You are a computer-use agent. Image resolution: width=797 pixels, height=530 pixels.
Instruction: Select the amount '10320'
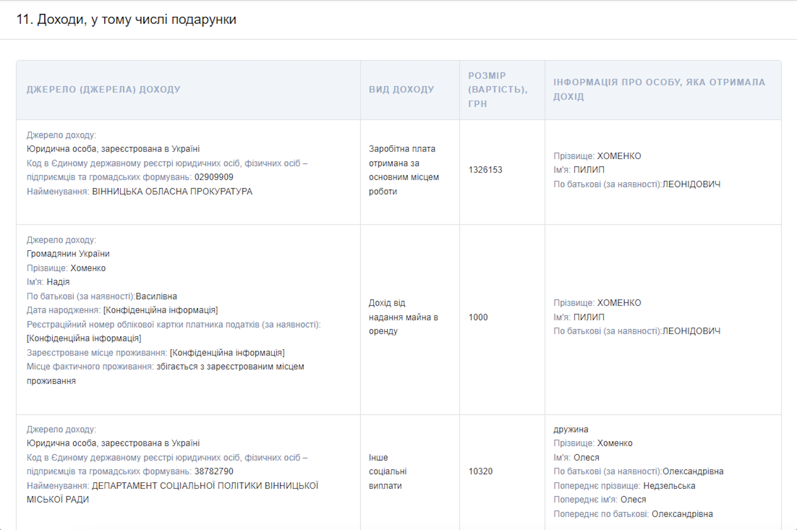(480, 472)
